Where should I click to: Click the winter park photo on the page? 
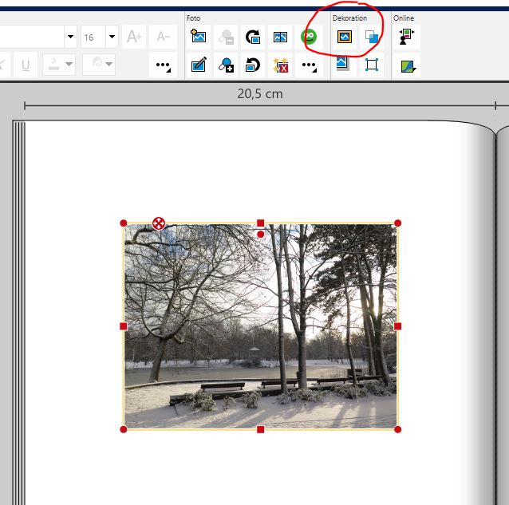click(x=260, y=326)
